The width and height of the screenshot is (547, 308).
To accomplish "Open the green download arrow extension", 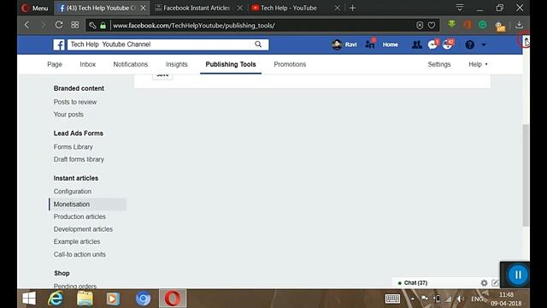I will tap(452, 25).
